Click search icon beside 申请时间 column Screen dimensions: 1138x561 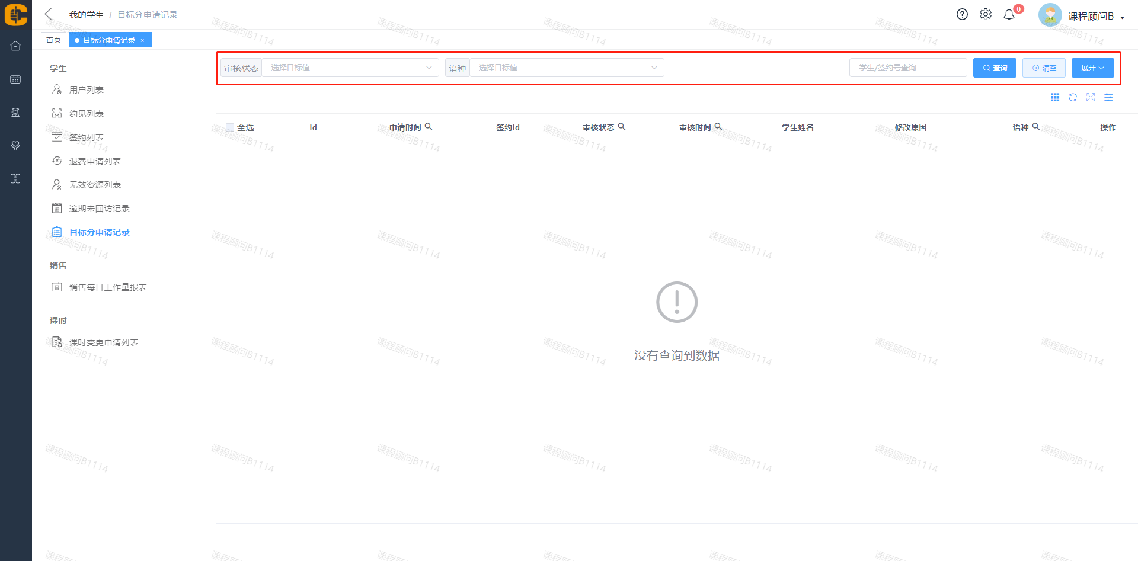click(x=429, y=127)
